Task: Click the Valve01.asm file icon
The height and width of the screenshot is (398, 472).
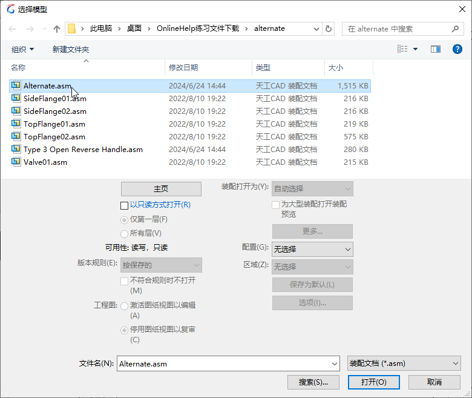Action: (x=16, y=162)
